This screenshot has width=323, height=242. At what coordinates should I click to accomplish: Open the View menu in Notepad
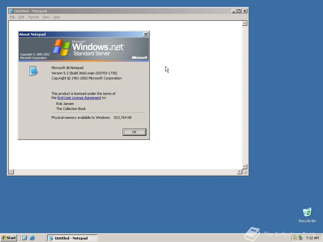pyautogui.click(x=46, y=17)
